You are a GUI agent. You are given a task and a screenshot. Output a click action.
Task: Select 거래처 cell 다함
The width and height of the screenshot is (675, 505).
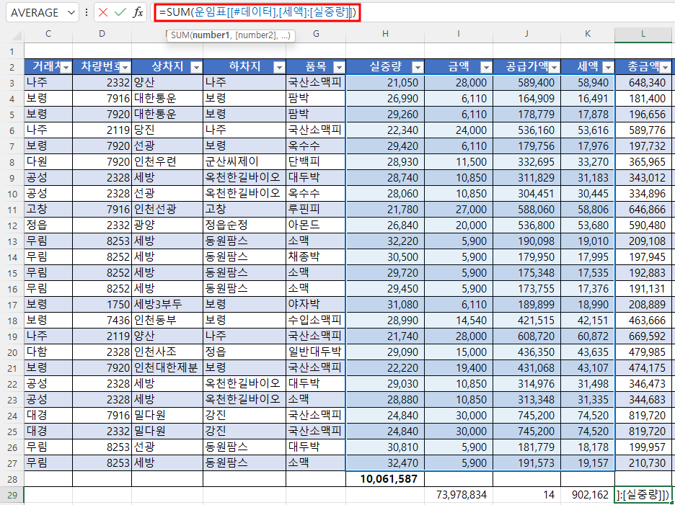tap(48, 352)
